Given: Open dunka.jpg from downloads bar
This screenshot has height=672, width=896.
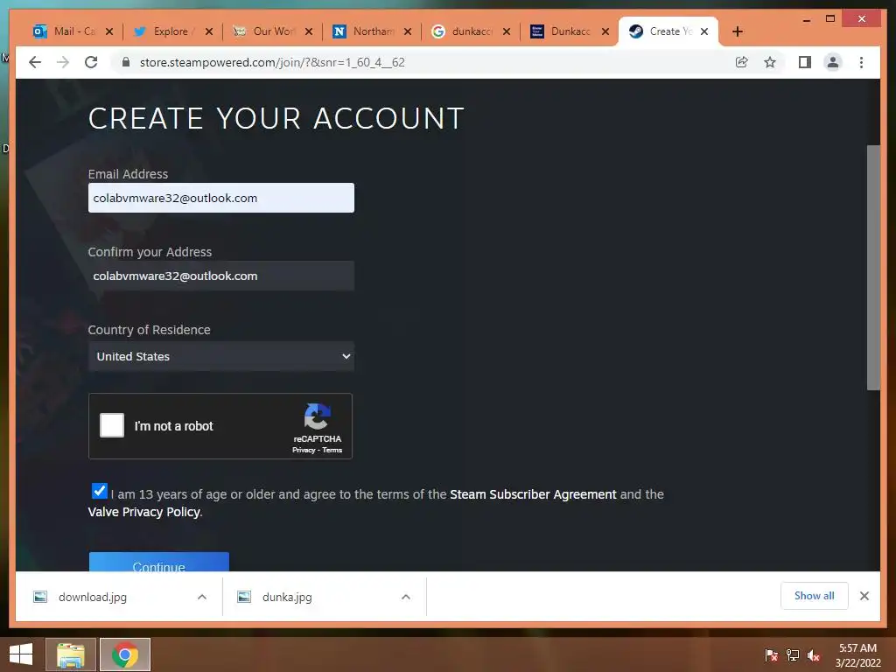Looking at the screenshot, I should coord(287,597).
